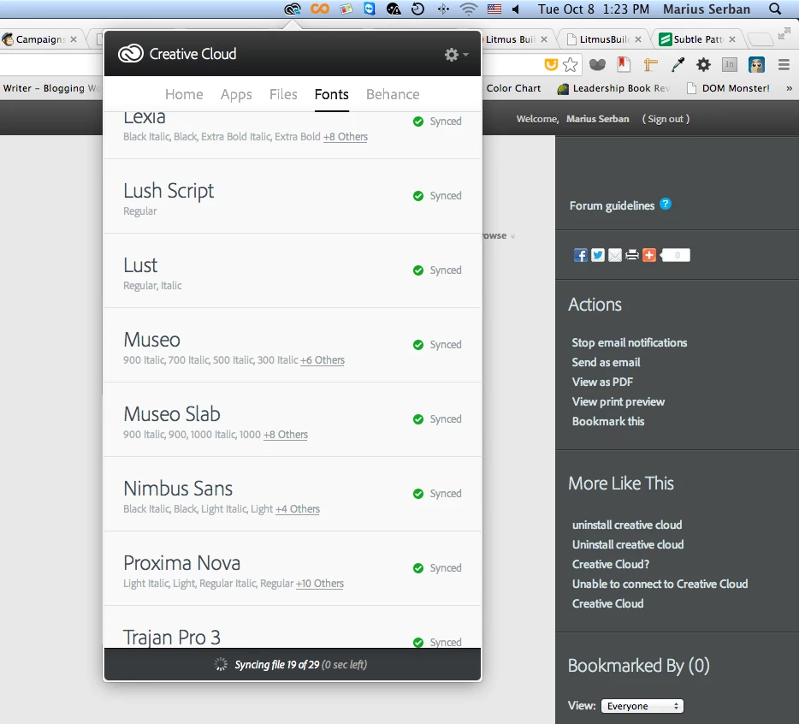Click the Trajan Pro 3 font name

172,638
